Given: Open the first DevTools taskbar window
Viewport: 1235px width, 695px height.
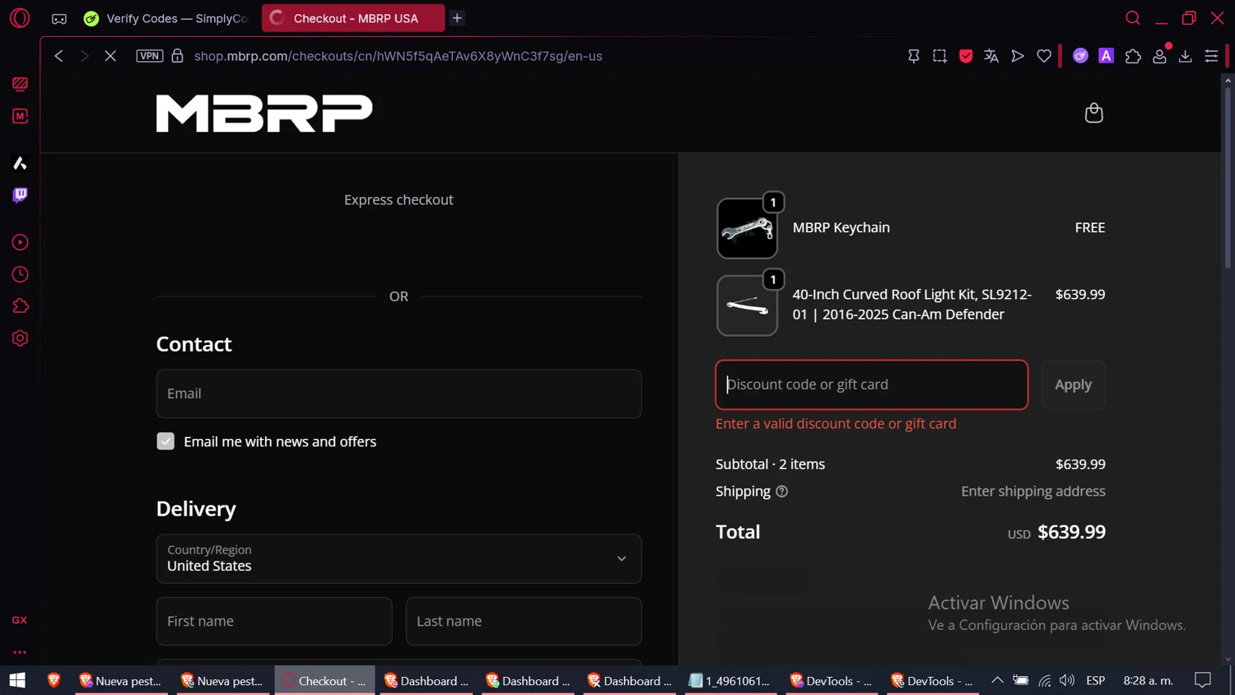Looking at the screenshot, I should pos(832,680).
